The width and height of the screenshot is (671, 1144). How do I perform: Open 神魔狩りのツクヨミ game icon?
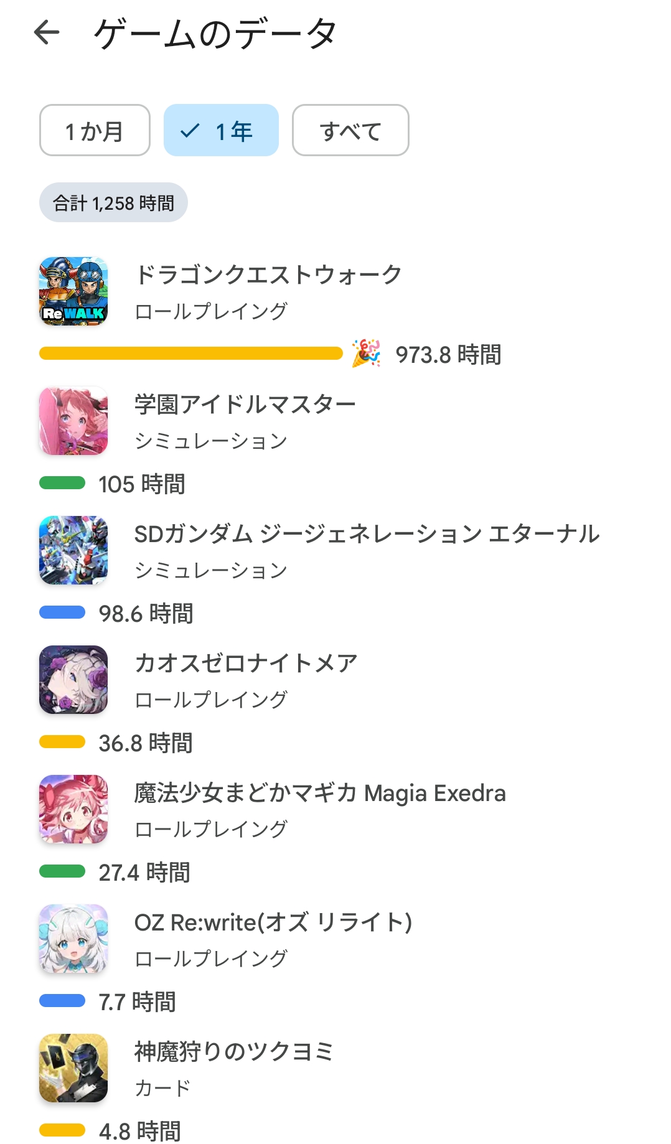coord(73,1068)
